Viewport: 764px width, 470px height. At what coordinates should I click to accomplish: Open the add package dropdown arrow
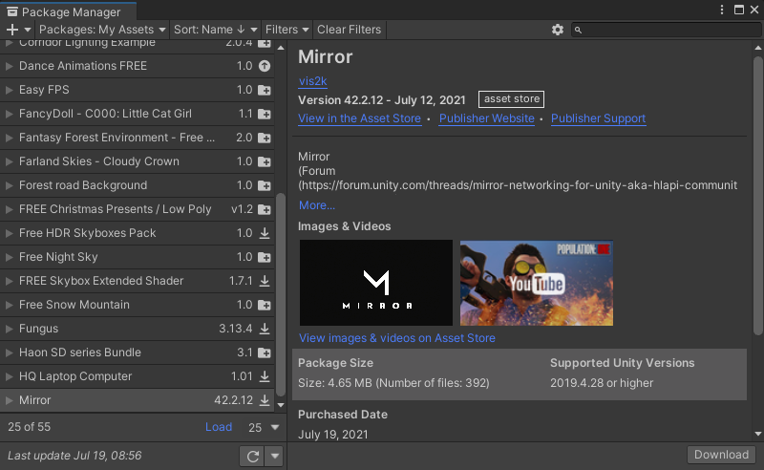click(28, 30)
